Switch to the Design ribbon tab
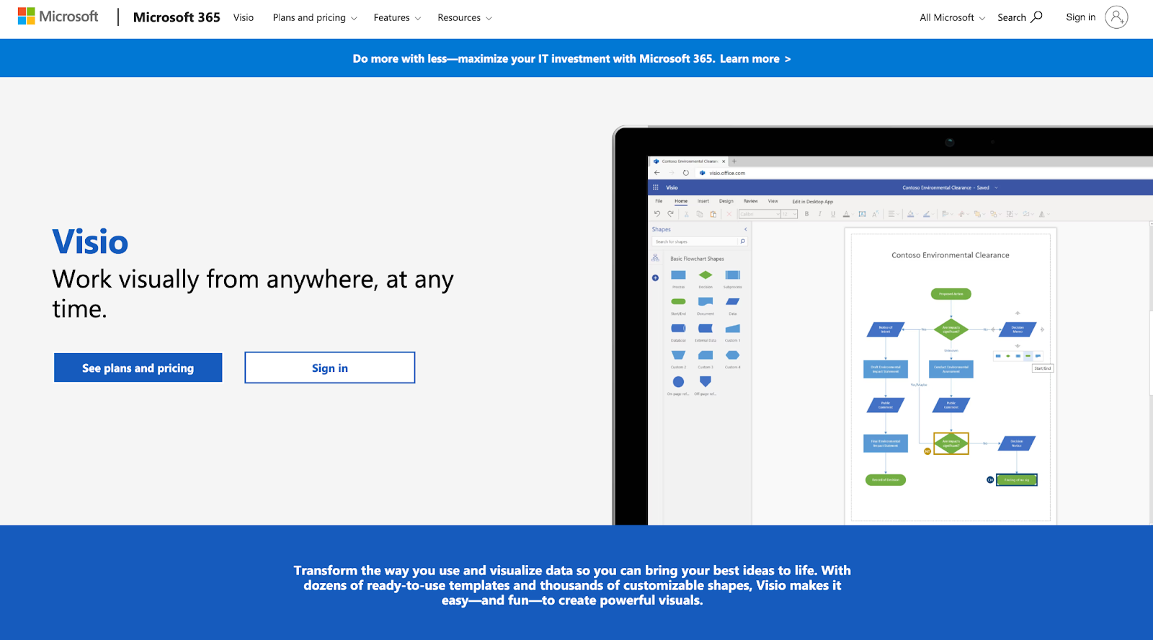 tap(726, 201)
